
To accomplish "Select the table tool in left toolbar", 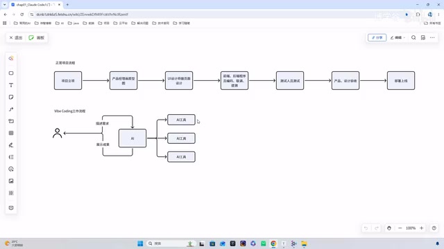I will click(11, 133).
